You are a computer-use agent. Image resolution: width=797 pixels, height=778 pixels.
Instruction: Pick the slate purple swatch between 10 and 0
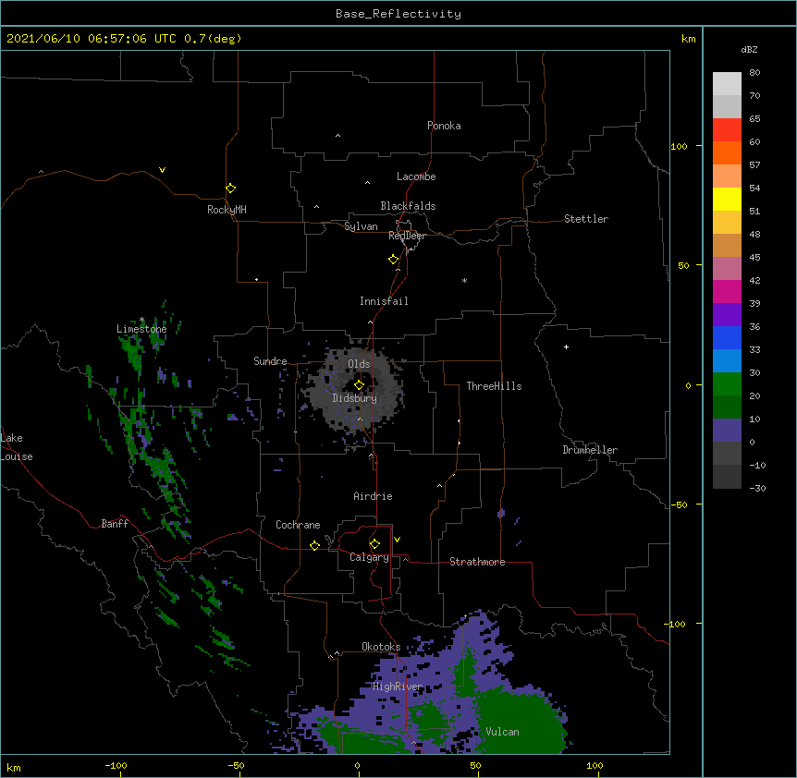727,431
